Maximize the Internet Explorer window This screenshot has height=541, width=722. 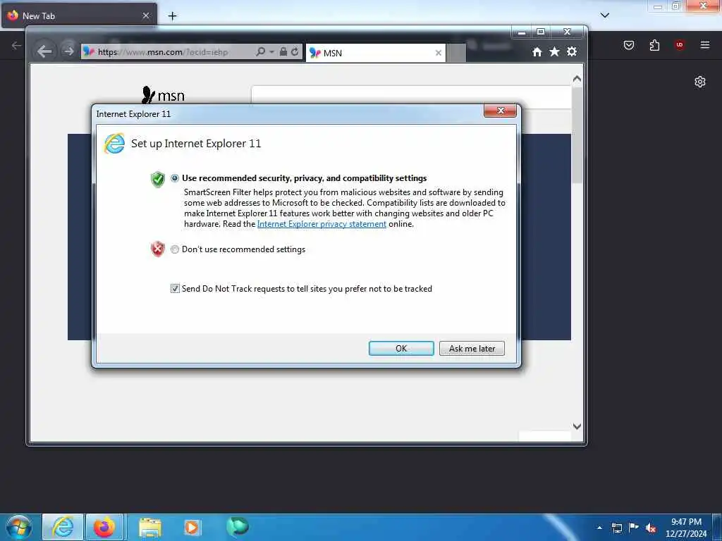point(541,32)
